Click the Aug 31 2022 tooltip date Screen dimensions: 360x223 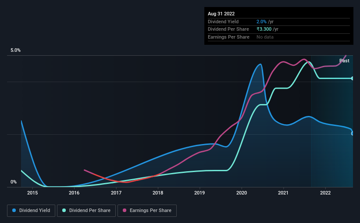click(x=221, y=14)
